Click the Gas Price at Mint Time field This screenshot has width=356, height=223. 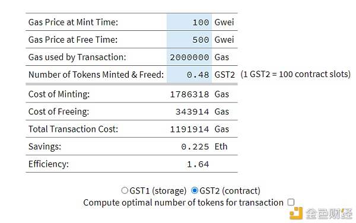tap(189, 22)
